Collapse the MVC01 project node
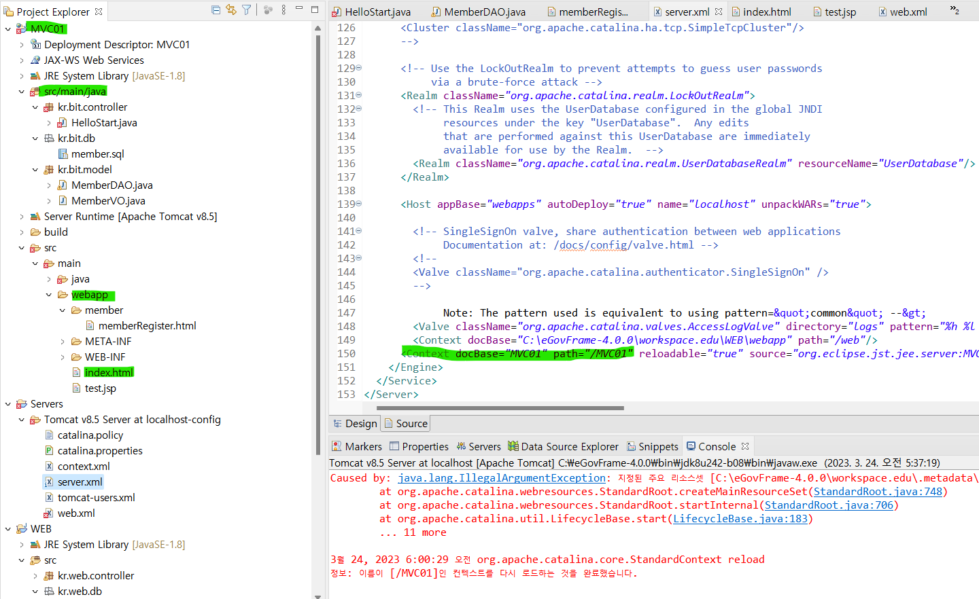The width and height of the screenshot is (979, 599). click(8, 29)
